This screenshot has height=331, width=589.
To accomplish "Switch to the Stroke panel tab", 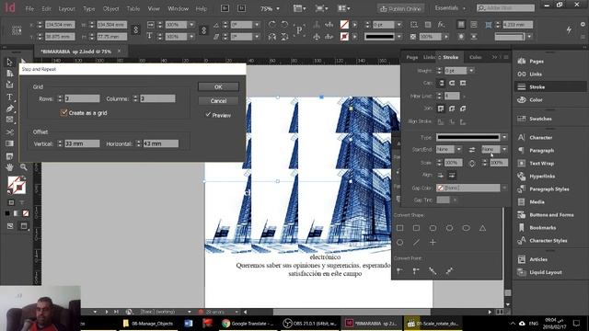I will (x=450, y=57).
